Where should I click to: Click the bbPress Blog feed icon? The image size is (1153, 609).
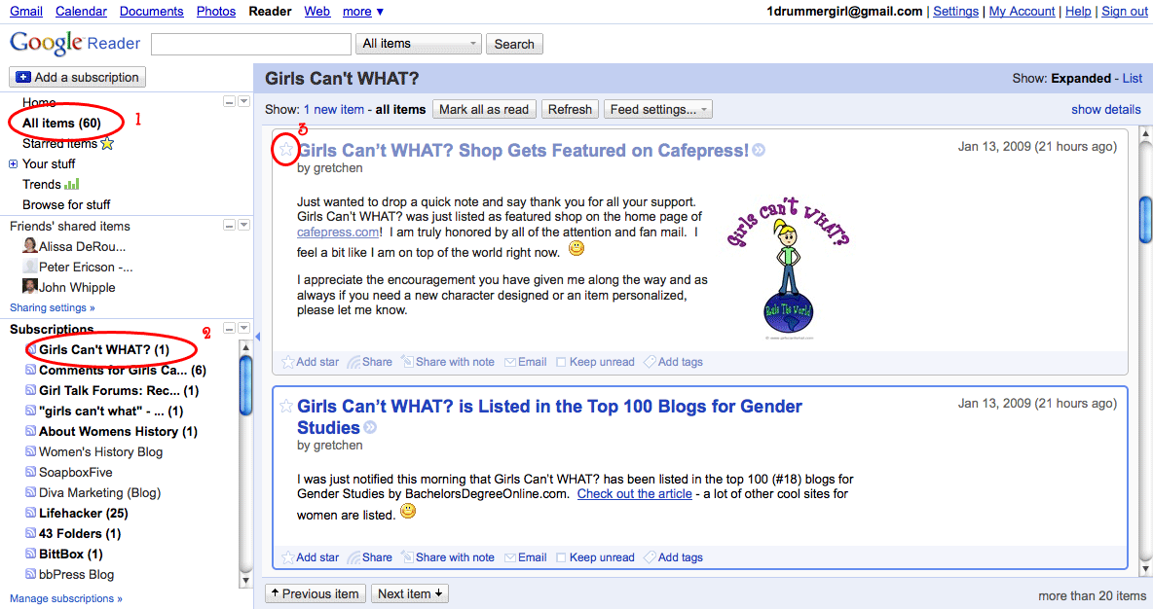(x=31, y=574)
